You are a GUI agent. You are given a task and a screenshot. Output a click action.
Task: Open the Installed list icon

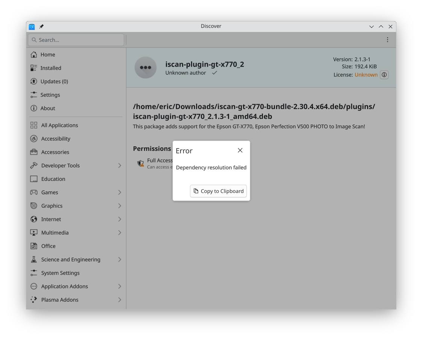tap(33, 68)
